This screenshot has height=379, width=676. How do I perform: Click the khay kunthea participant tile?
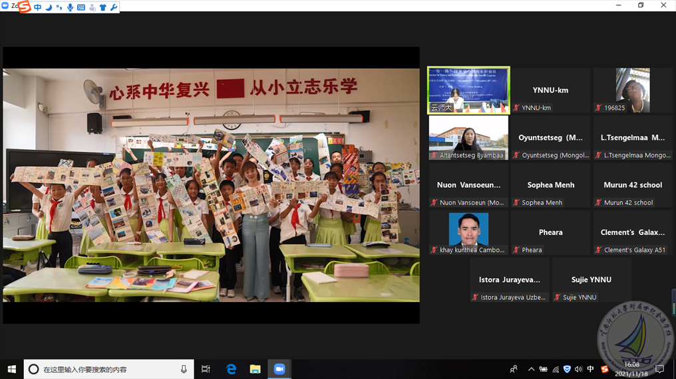point(468,232)
